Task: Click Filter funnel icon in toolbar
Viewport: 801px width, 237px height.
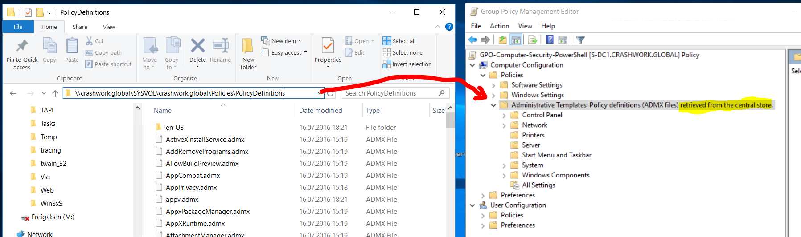Action: (x=580, y=40)
